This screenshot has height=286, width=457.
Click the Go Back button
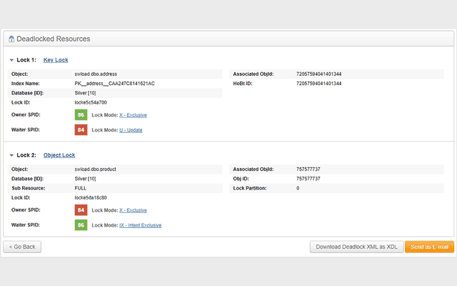[x=22, y=247]
